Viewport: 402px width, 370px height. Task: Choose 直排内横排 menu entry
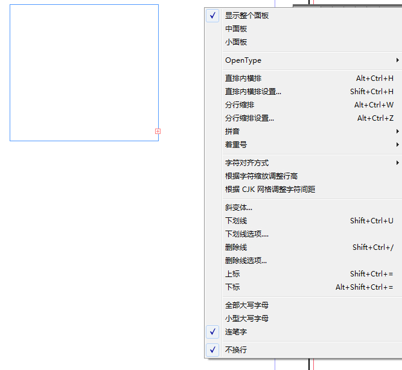(x=304, y=78)
